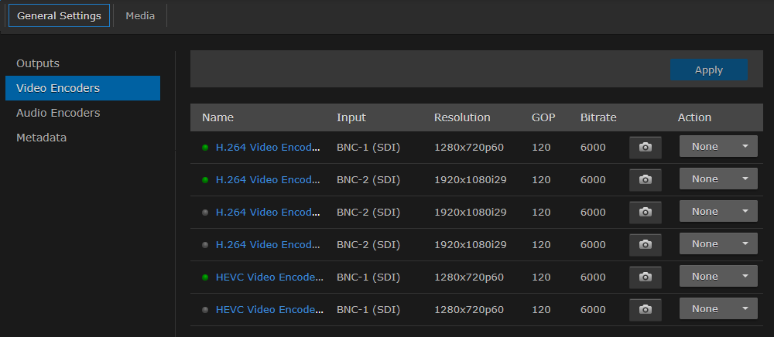Open the H.264 encoder link using BNC-1
This screenshot has height=337, width=774.
click(267, 147)
